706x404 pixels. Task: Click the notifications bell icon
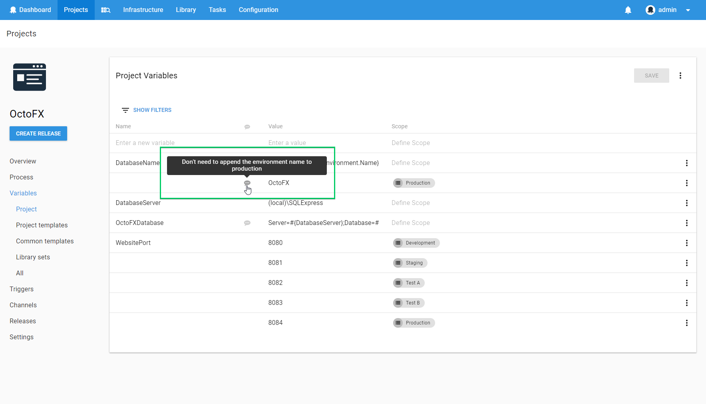tap(628, 10)
